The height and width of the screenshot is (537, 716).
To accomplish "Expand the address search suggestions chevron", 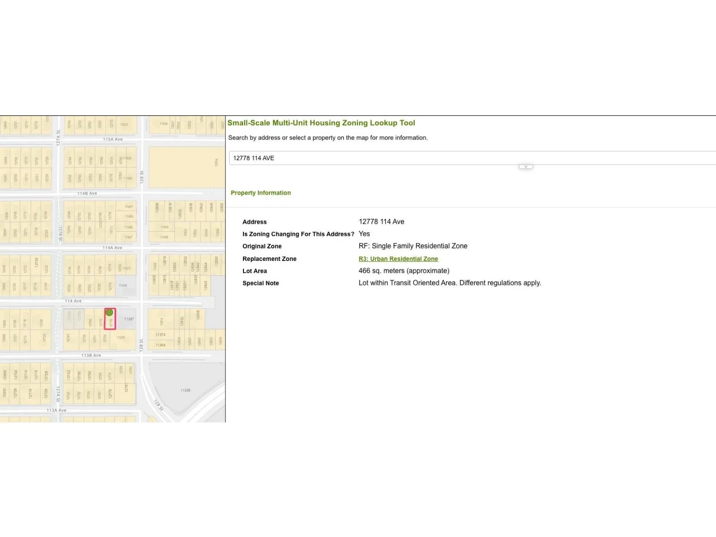I will pyautogui.click(x=526, y=166).
